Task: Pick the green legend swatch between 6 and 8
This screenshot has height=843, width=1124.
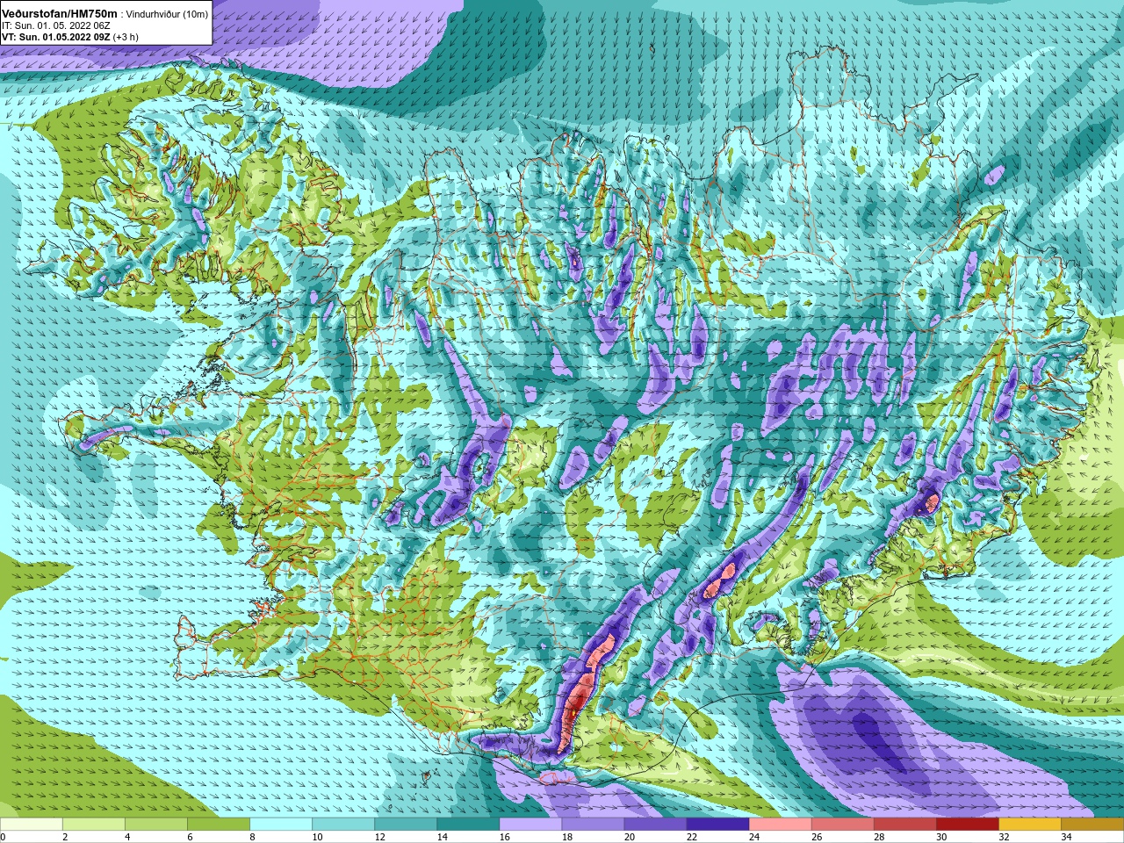Action: click(219, 825)
